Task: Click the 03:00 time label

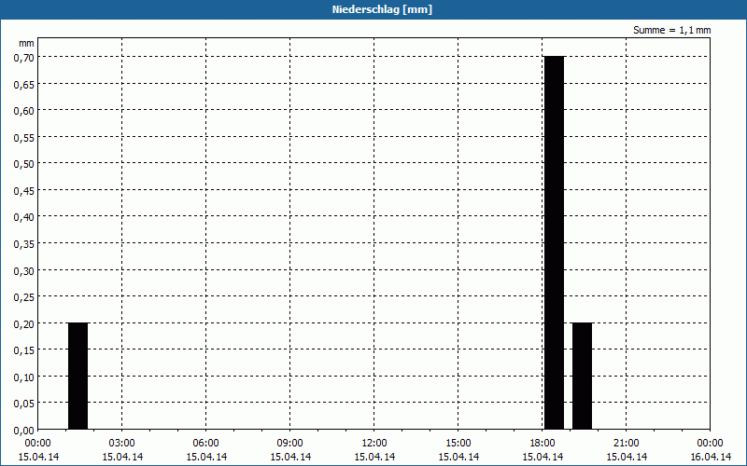Action: click(122, 444)
